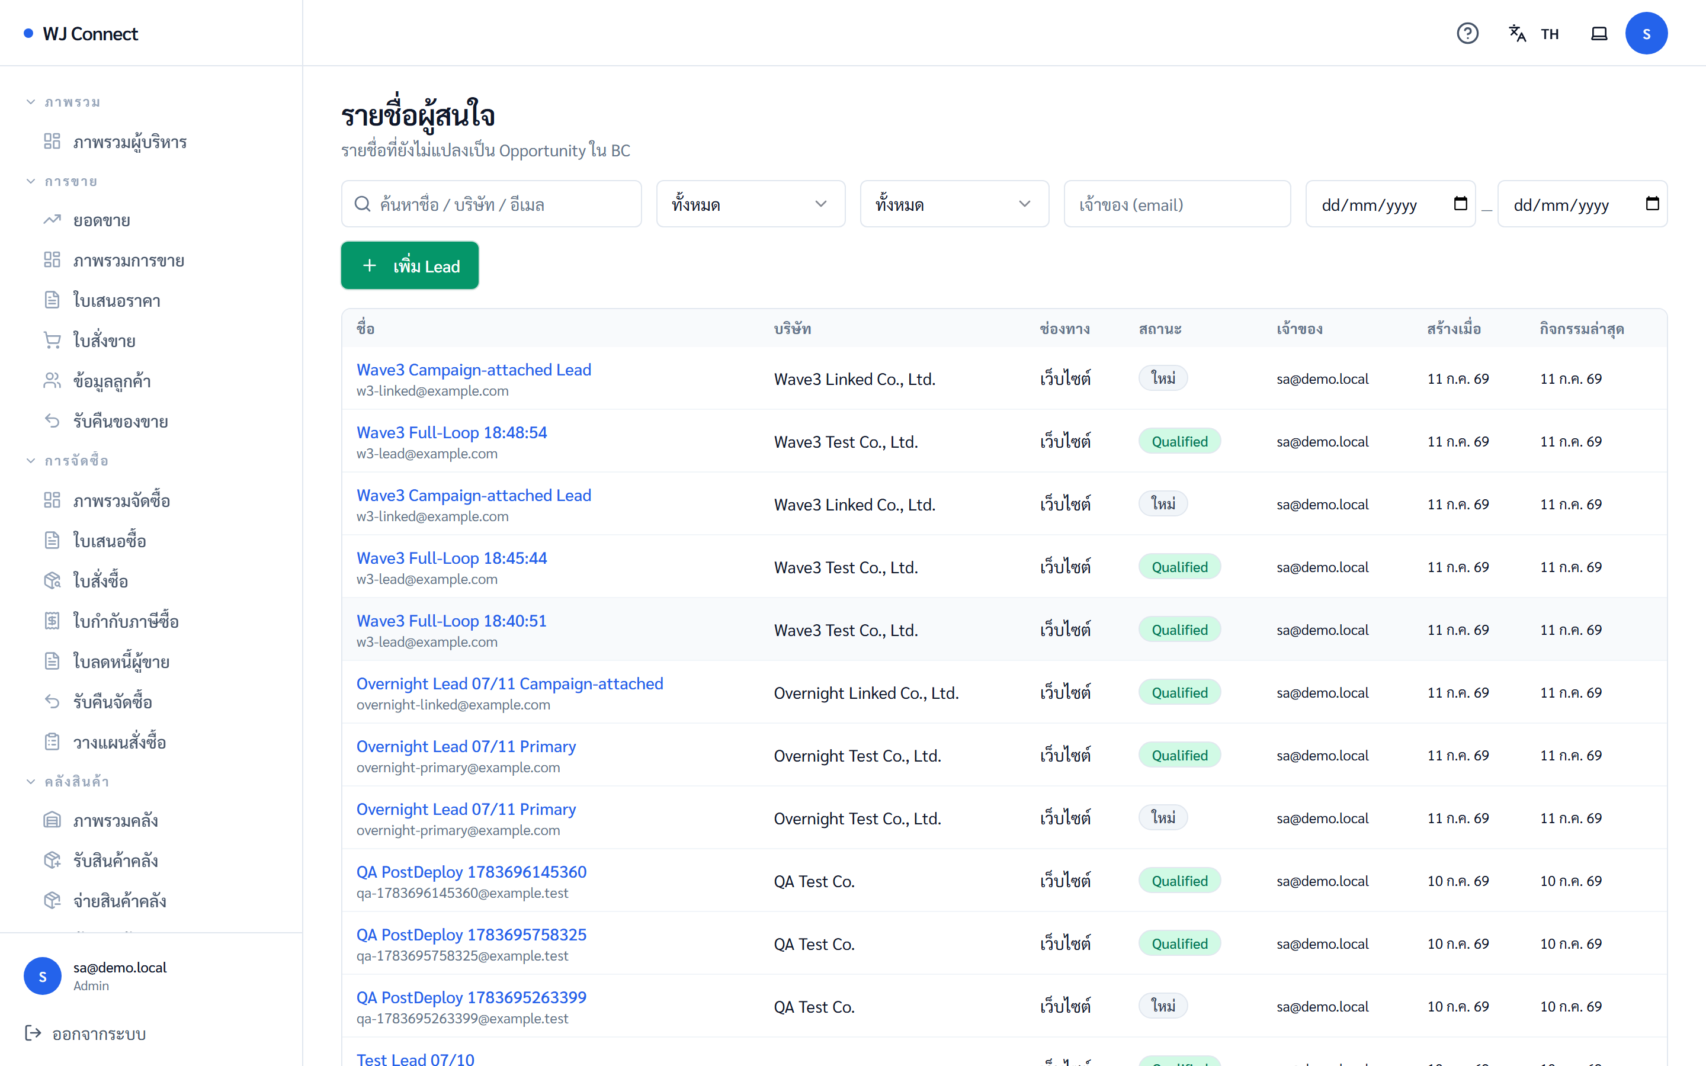Image resolution: width=1706 pixels, height=1066 pixels.
Task: Open the end date calendar picker icon
Action: point(1653,204)
